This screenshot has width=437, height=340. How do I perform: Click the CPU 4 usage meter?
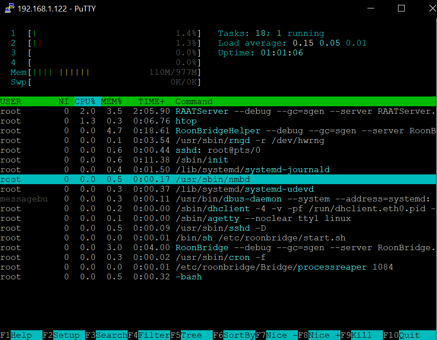(105, 63)
